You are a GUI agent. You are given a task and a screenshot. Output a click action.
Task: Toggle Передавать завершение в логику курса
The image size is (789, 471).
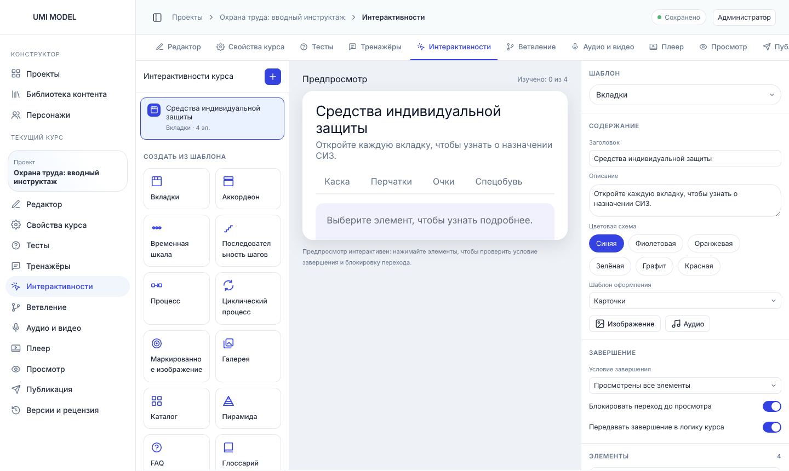[x=771, y=427]
